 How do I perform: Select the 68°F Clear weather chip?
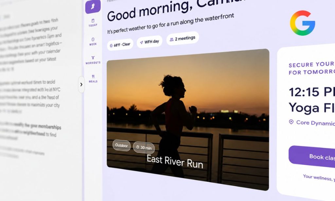(120, 45)
